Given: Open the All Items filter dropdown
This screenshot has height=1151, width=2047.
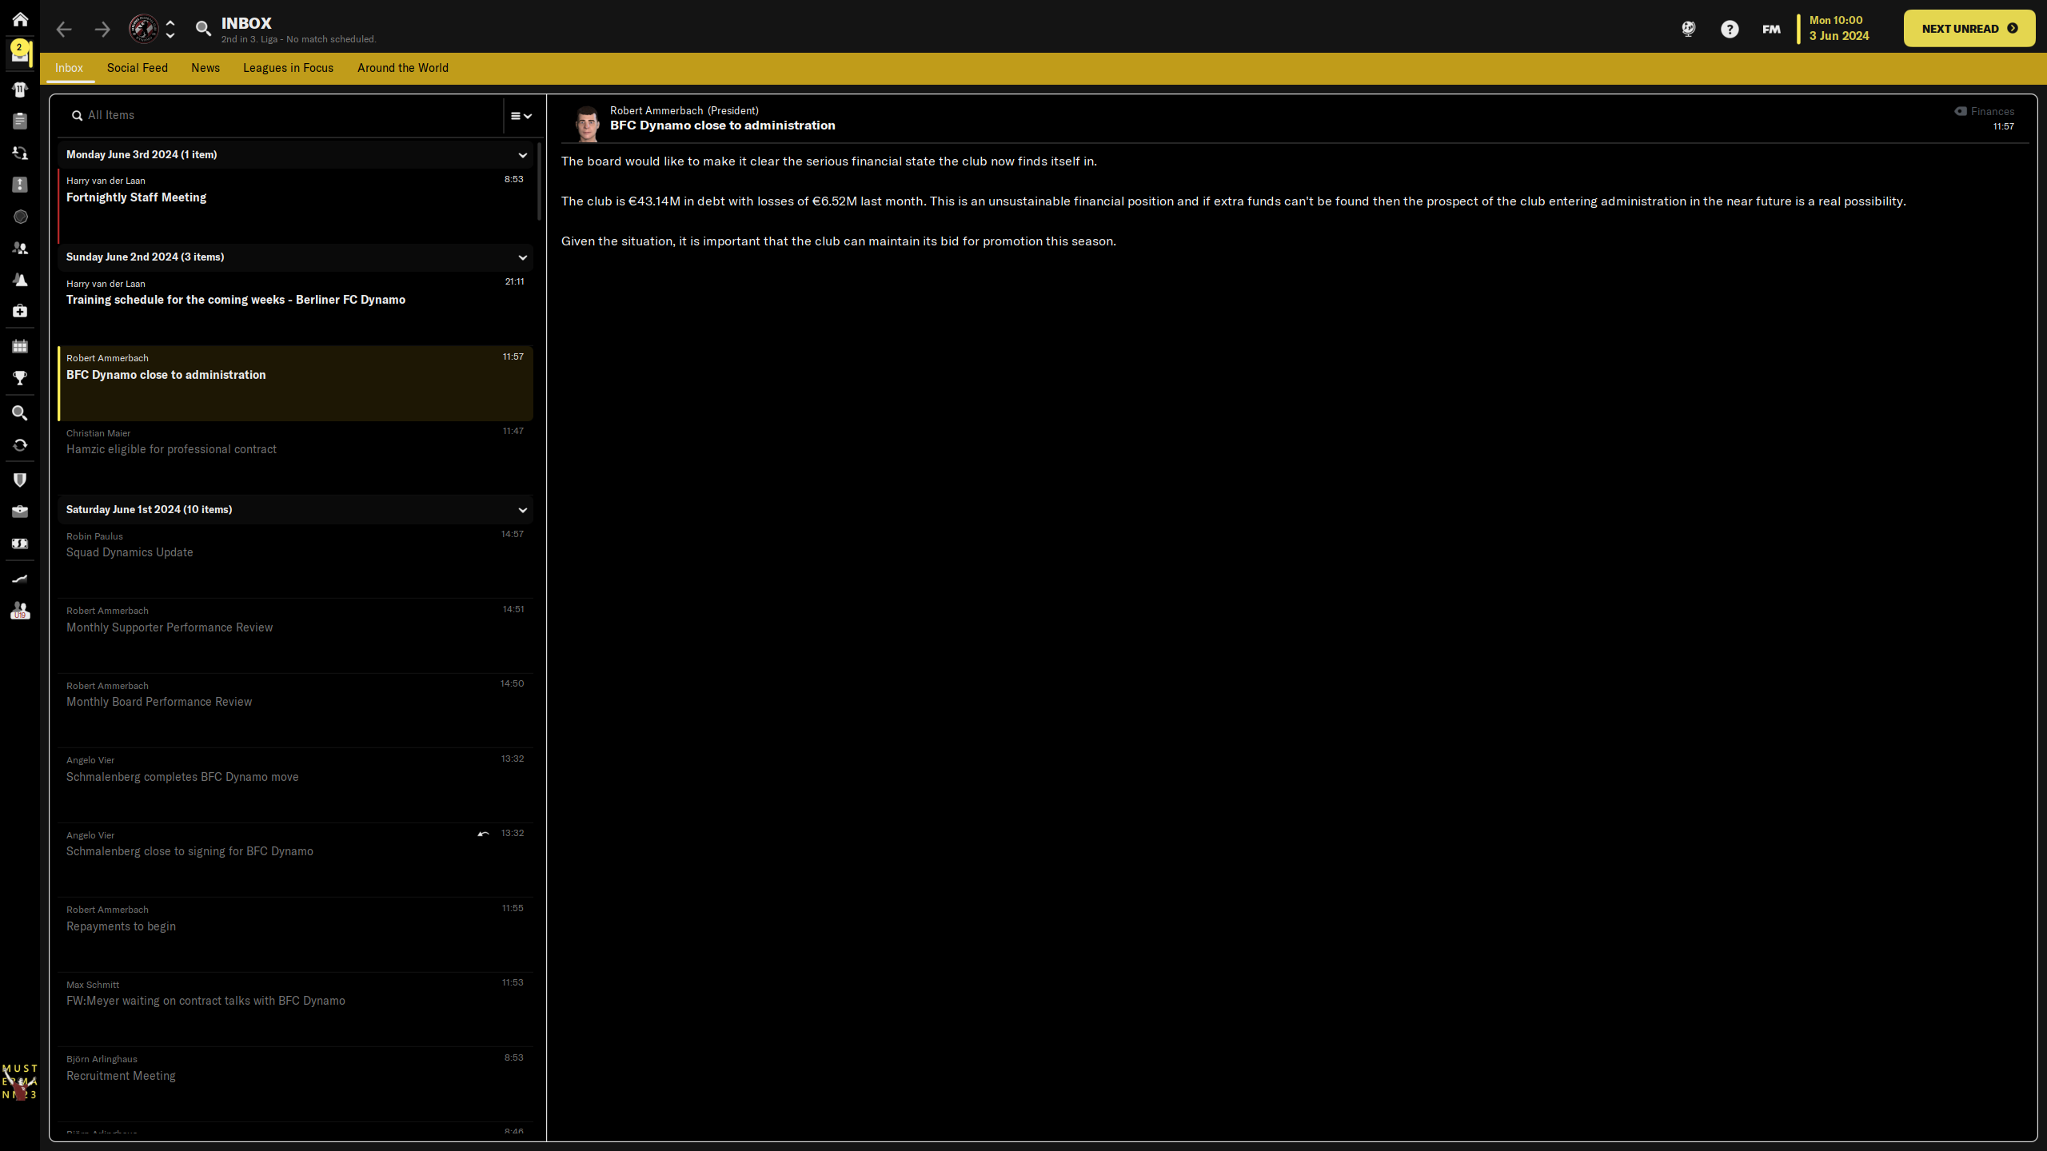Looking at the screenshot, I should (520, 115).
